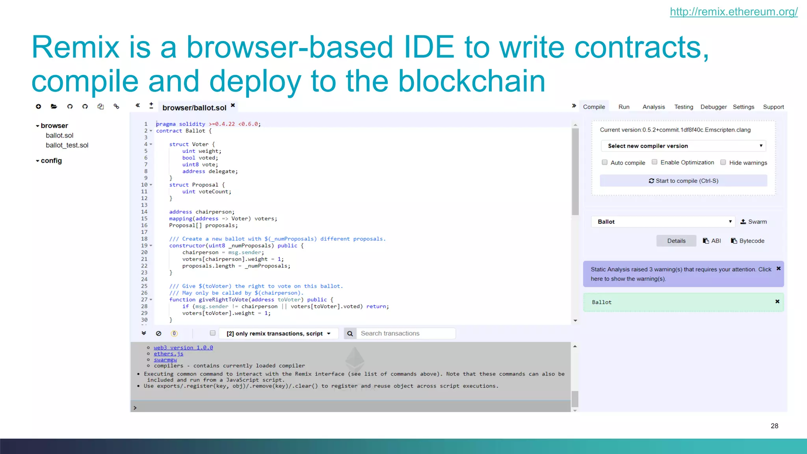Open the Debugger tab
The height and width of the screenshot is (454, 807).
pyautogui.click(x=713, y=107)
